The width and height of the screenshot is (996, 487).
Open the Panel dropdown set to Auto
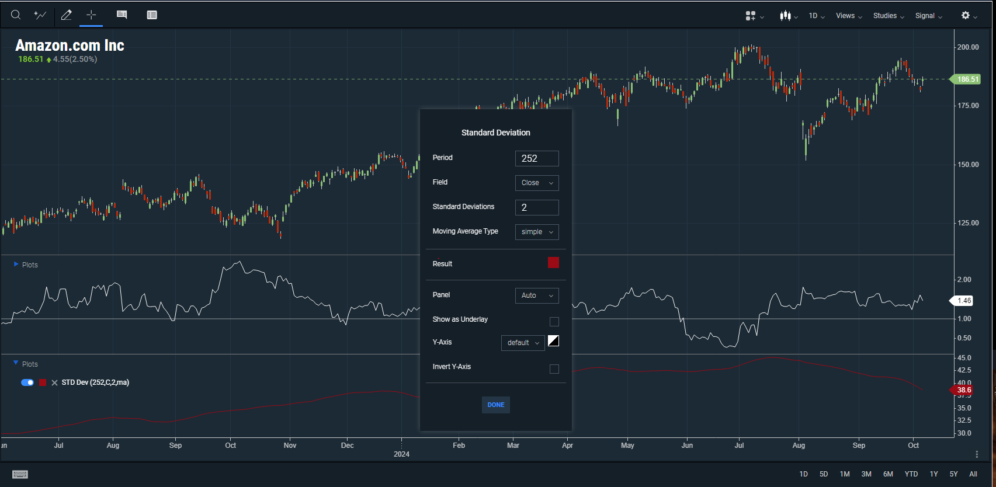point(537,295)
